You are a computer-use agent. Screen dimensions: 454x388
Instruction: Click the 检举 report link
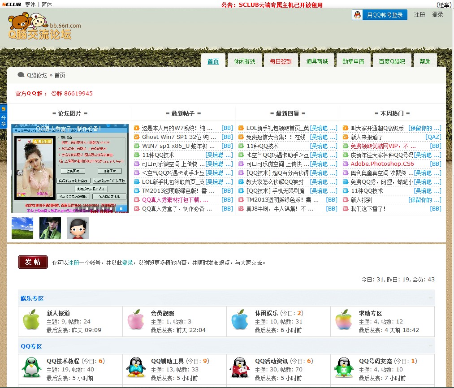pyautogui.click(x=443, y=5)
